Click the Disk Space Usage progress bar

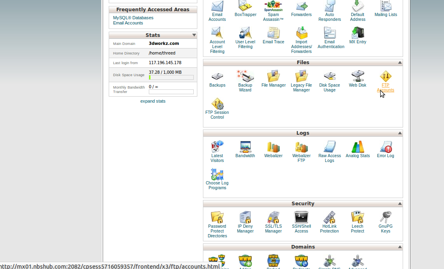coord(171,77)
